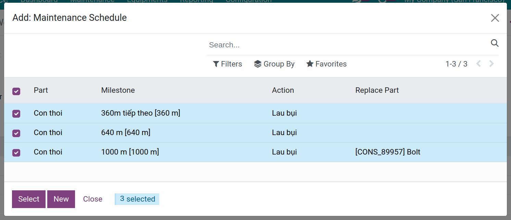Viewport: 511px width, 220px height.
Task: Click the '360m tiếp theo [360 m]' cell
Action: (141, 113)
